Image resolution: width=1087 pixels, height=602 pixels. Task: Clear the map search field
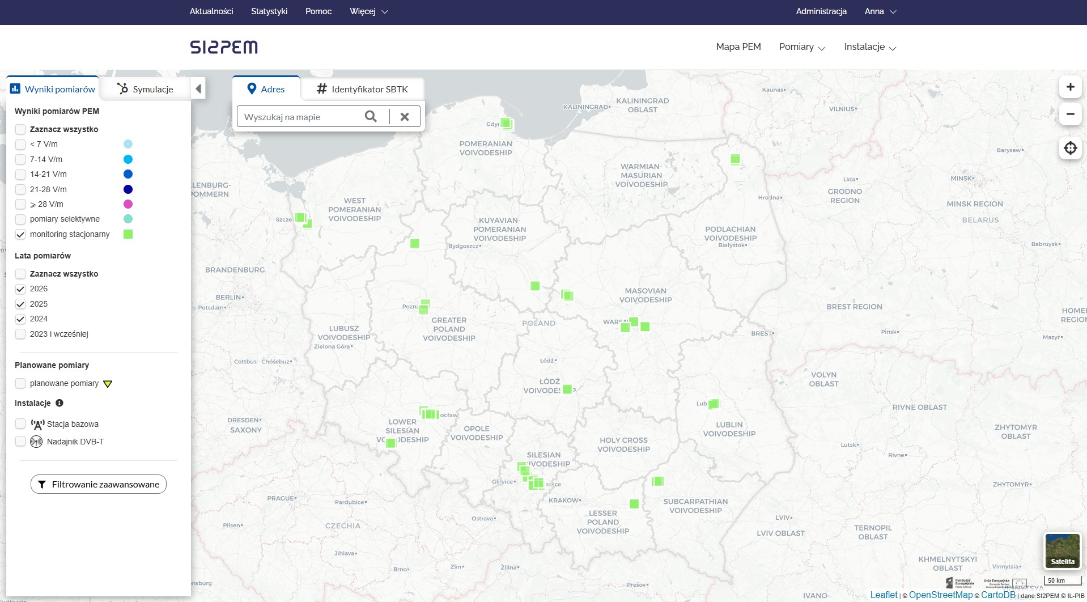[x=405, y=117]
